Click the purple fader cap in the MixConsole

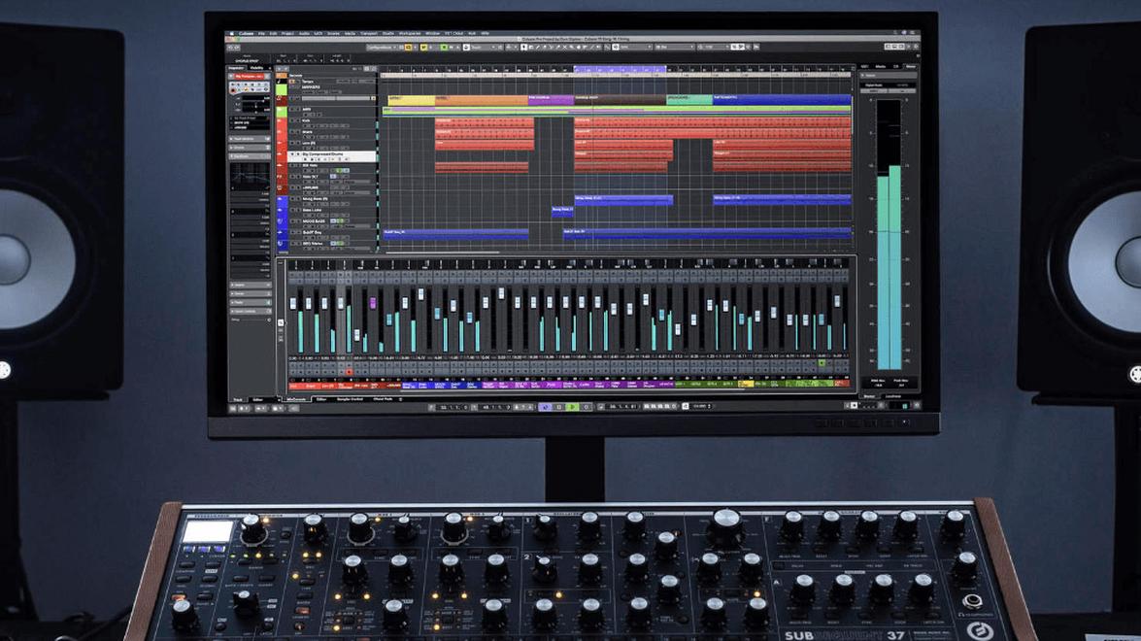tap(373, 303)
